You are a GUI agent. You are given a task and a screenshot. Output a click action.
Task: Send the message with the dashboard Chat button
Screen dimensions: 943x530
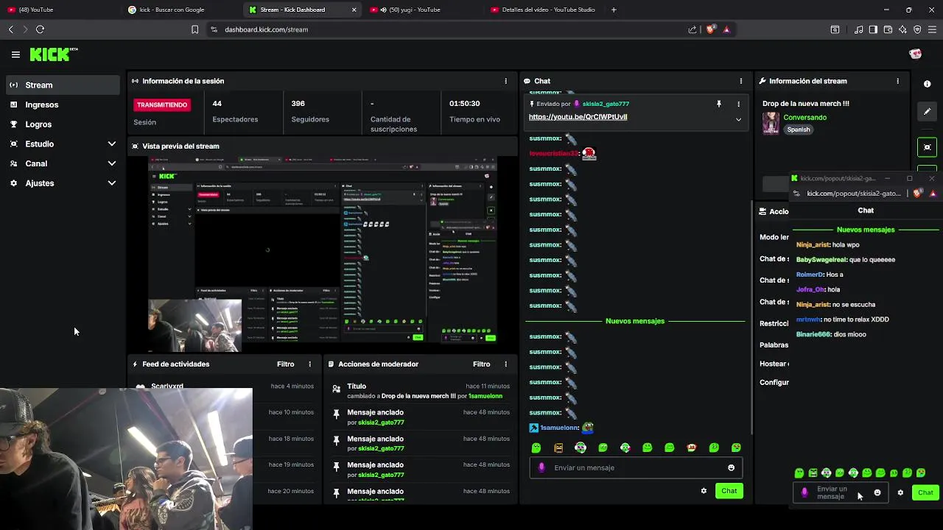(x=729, y=491)
